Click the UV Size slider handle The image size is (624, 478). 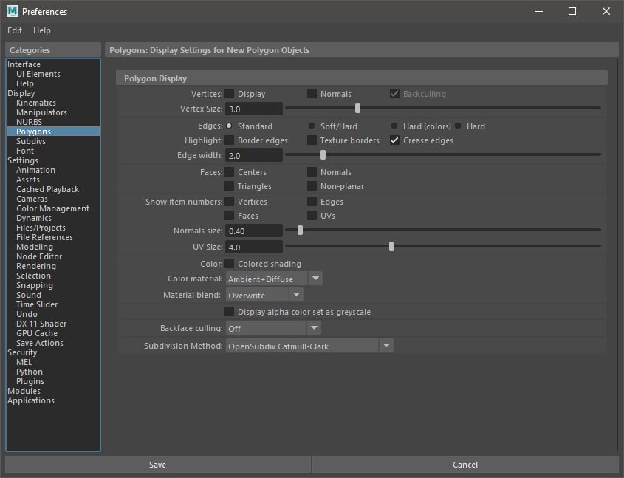coord(391,246)
